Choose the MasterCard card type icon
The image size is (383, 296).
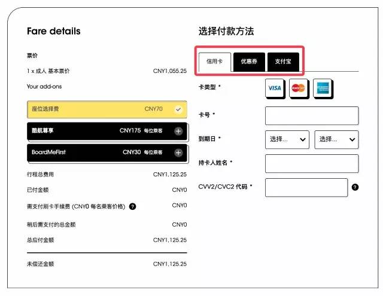coord(298,88)
